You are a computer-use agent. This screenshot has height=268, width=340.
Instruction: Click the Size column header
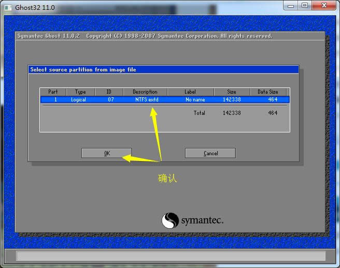[231, 92]
